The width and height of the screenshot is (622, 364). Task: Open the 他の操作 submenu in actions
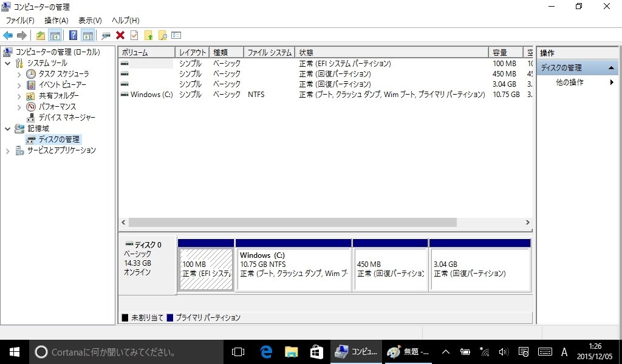click(578, 83)
